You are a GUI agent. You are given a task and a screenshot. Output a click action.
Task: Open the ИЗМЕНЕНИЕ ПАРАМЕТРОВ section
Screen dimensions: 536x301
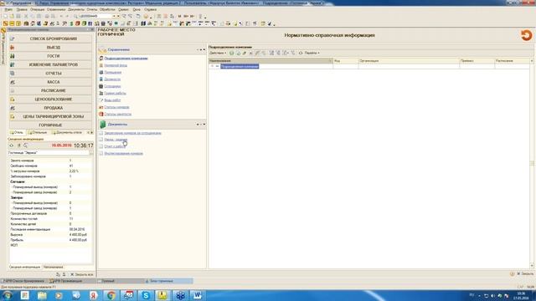point(50,64)
